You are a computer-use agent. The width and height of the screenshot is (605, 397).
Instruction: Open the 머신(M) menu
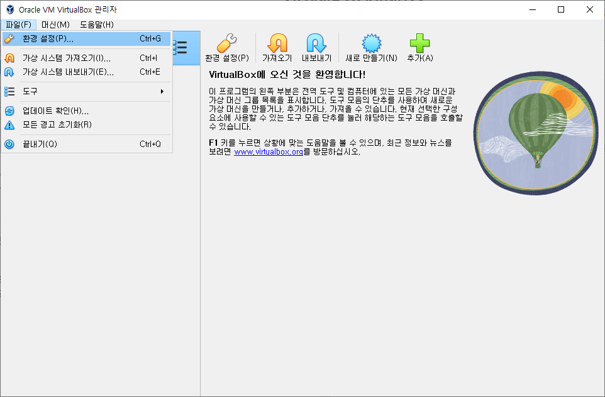[x=55, y=24]
